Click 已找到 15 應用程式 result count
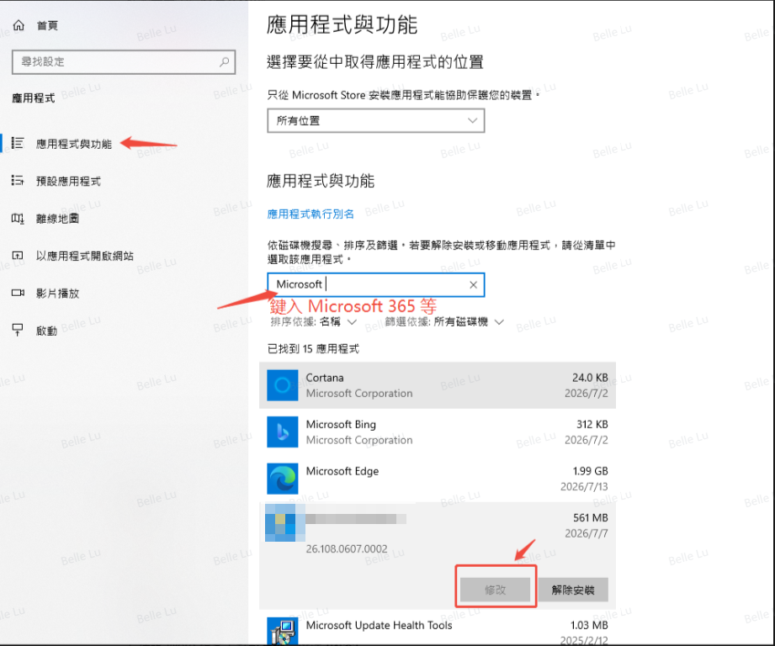Viewport: 775px width, 646px height. (x=313, y=349)
